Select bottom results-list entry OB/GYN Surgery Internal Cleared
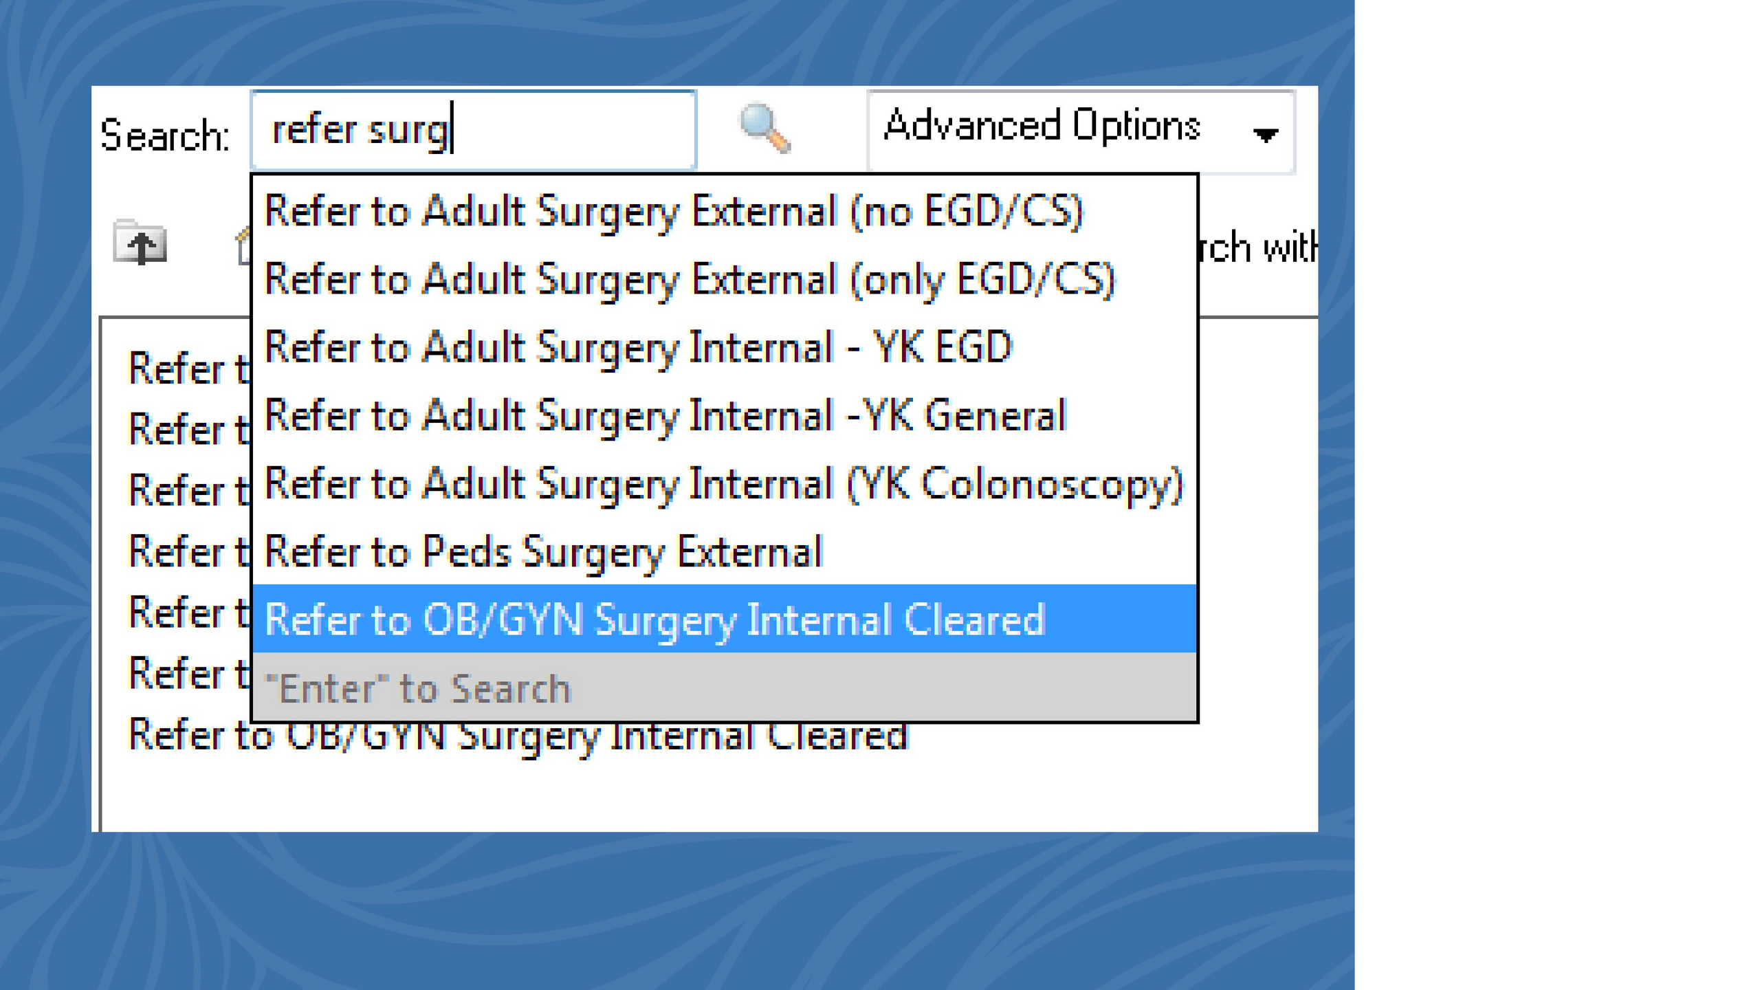The image size is (1760, 990). 518,736
